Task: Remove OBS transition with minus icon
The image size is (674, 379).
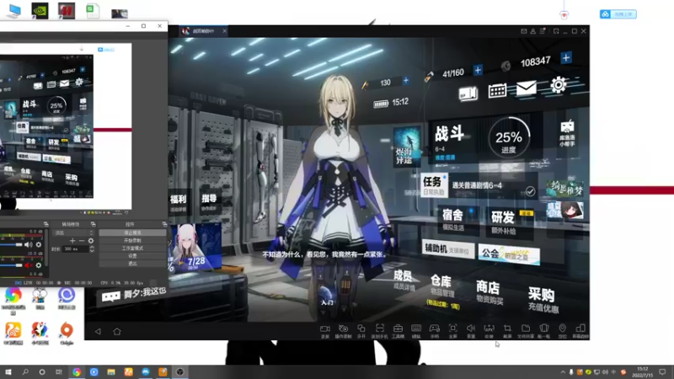Action: [81, 241]
